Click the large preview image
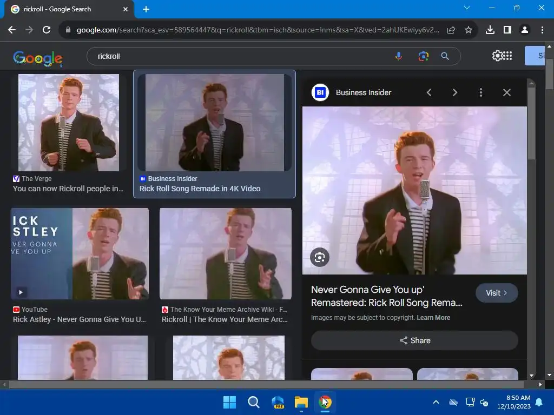 414,190
